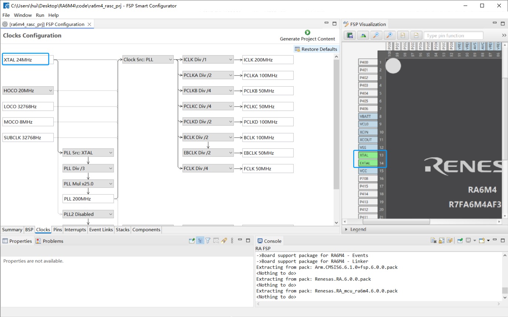Click the P400 pin label

tap(368, 62)
